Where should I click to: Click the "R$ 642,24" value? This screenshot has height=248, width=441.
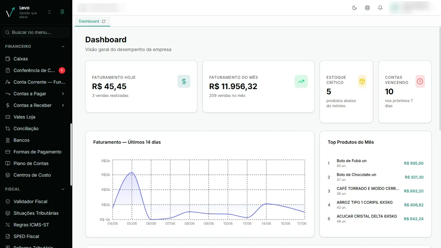tap(414, 219)
